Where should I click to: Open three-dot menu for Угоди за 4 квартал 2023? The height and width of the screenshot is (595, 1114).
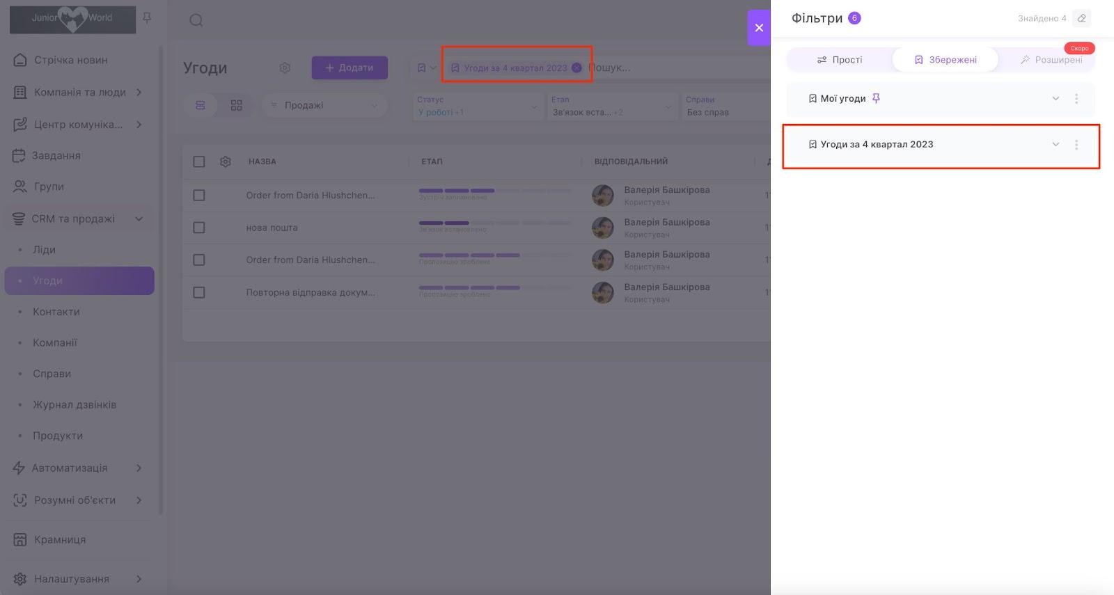click(x=1076, y=145)
